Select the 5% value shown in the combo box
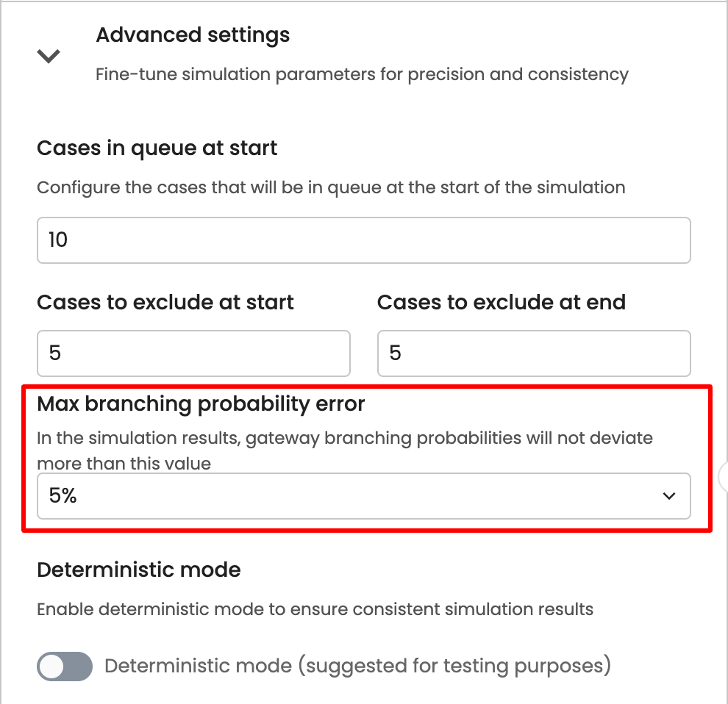 pos(63,496)
